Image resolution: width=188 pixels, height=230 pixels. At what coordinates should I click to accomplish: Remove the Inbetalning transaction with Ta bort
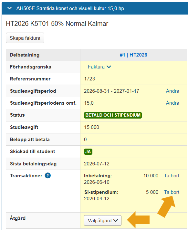click(x=172, y=176)
